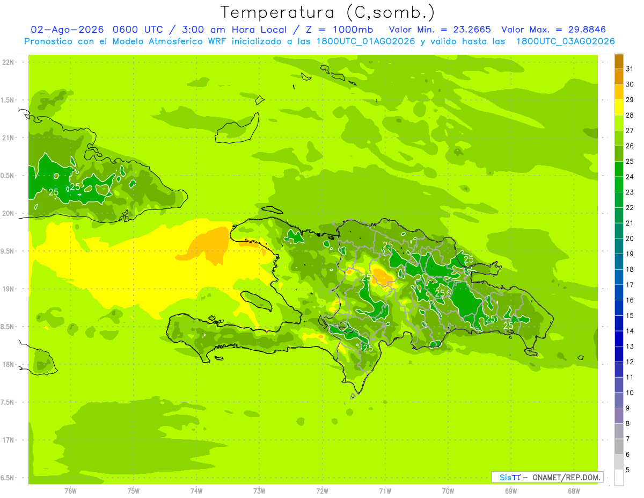Click the colorbar number label "12"
644x498 pixels.
pos(631,362)
